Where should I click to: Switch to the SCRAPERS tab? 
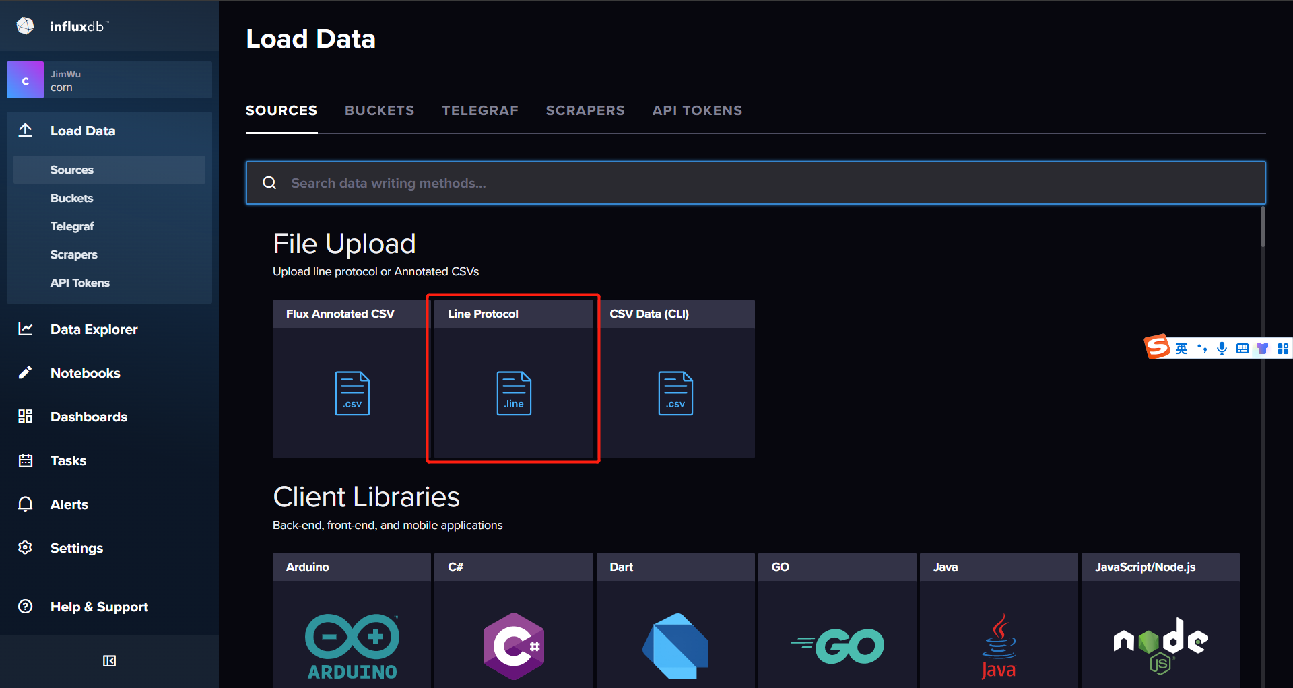coord(585,110)
